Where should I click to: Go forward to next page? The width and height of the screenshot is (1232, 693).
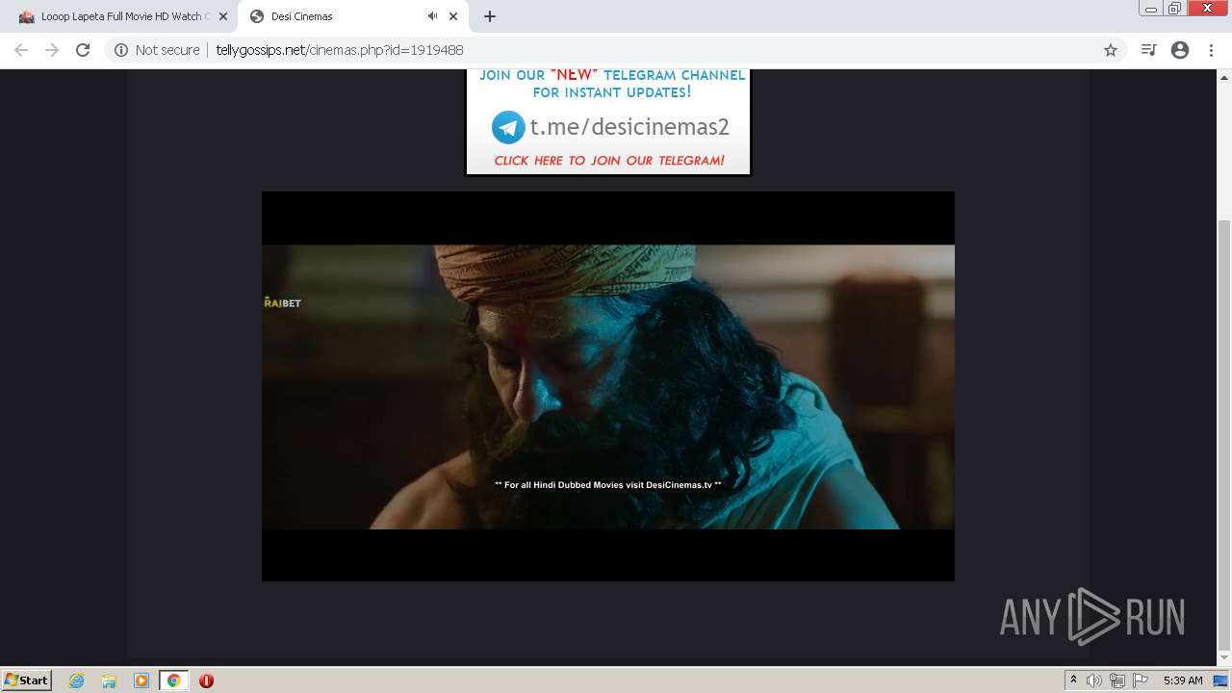click(52, 50)
